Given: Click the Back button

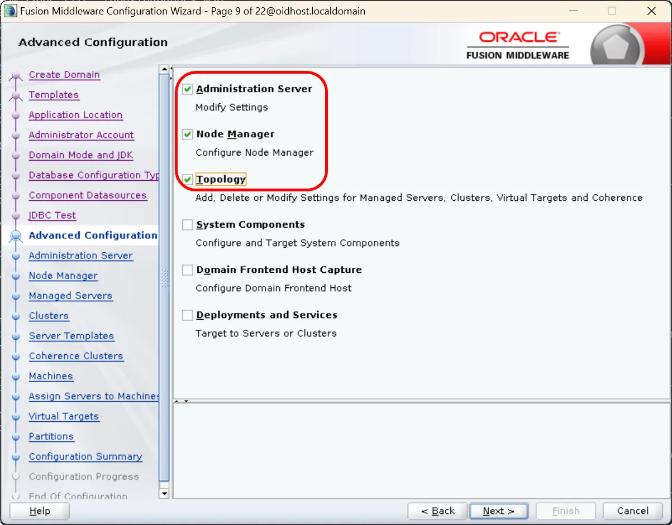Looking at the screenshot, I should tap(437, 511).
